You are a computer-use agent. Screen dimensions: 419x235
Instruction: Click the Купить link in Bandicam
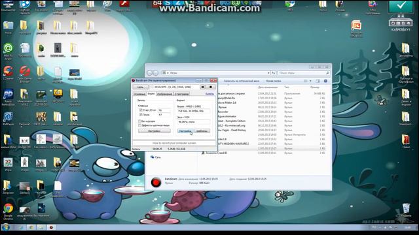[209, 94]
